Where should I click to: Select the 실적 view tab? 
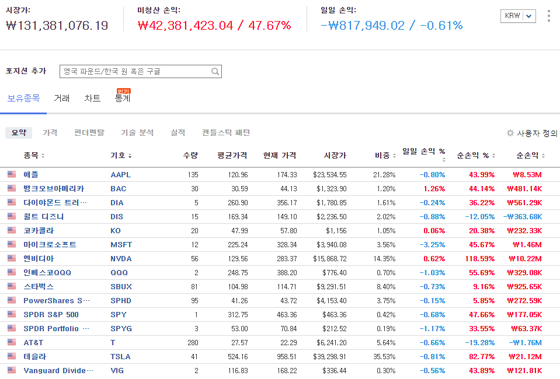[178, 132]
